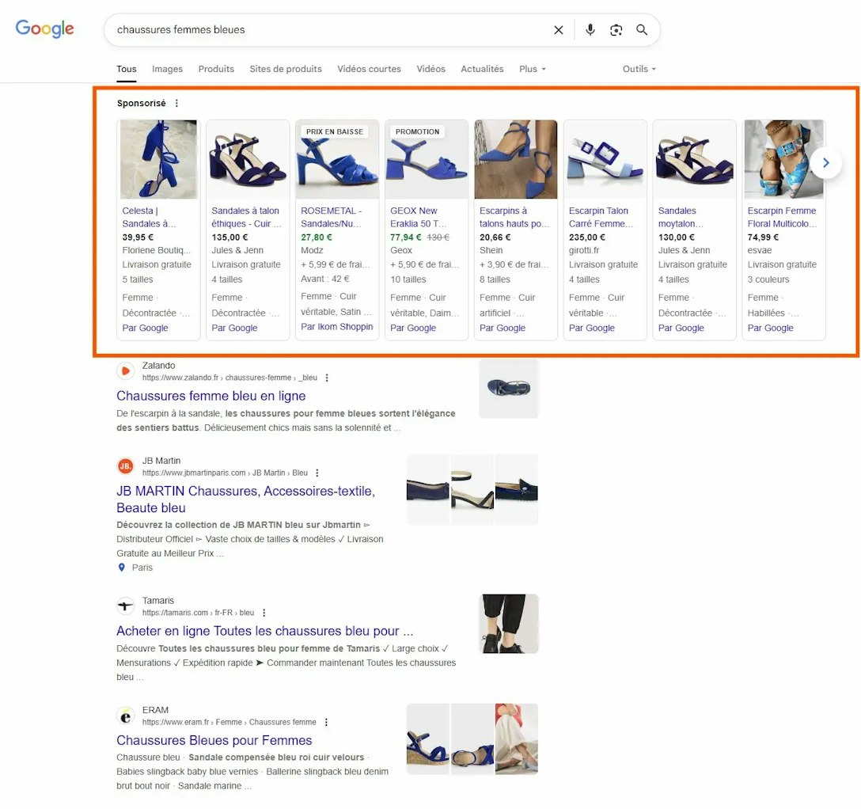Show next sponsored products with arrow
Image resolution: width=861 pixels, height=809 pixels.
[x=825, y=162]
